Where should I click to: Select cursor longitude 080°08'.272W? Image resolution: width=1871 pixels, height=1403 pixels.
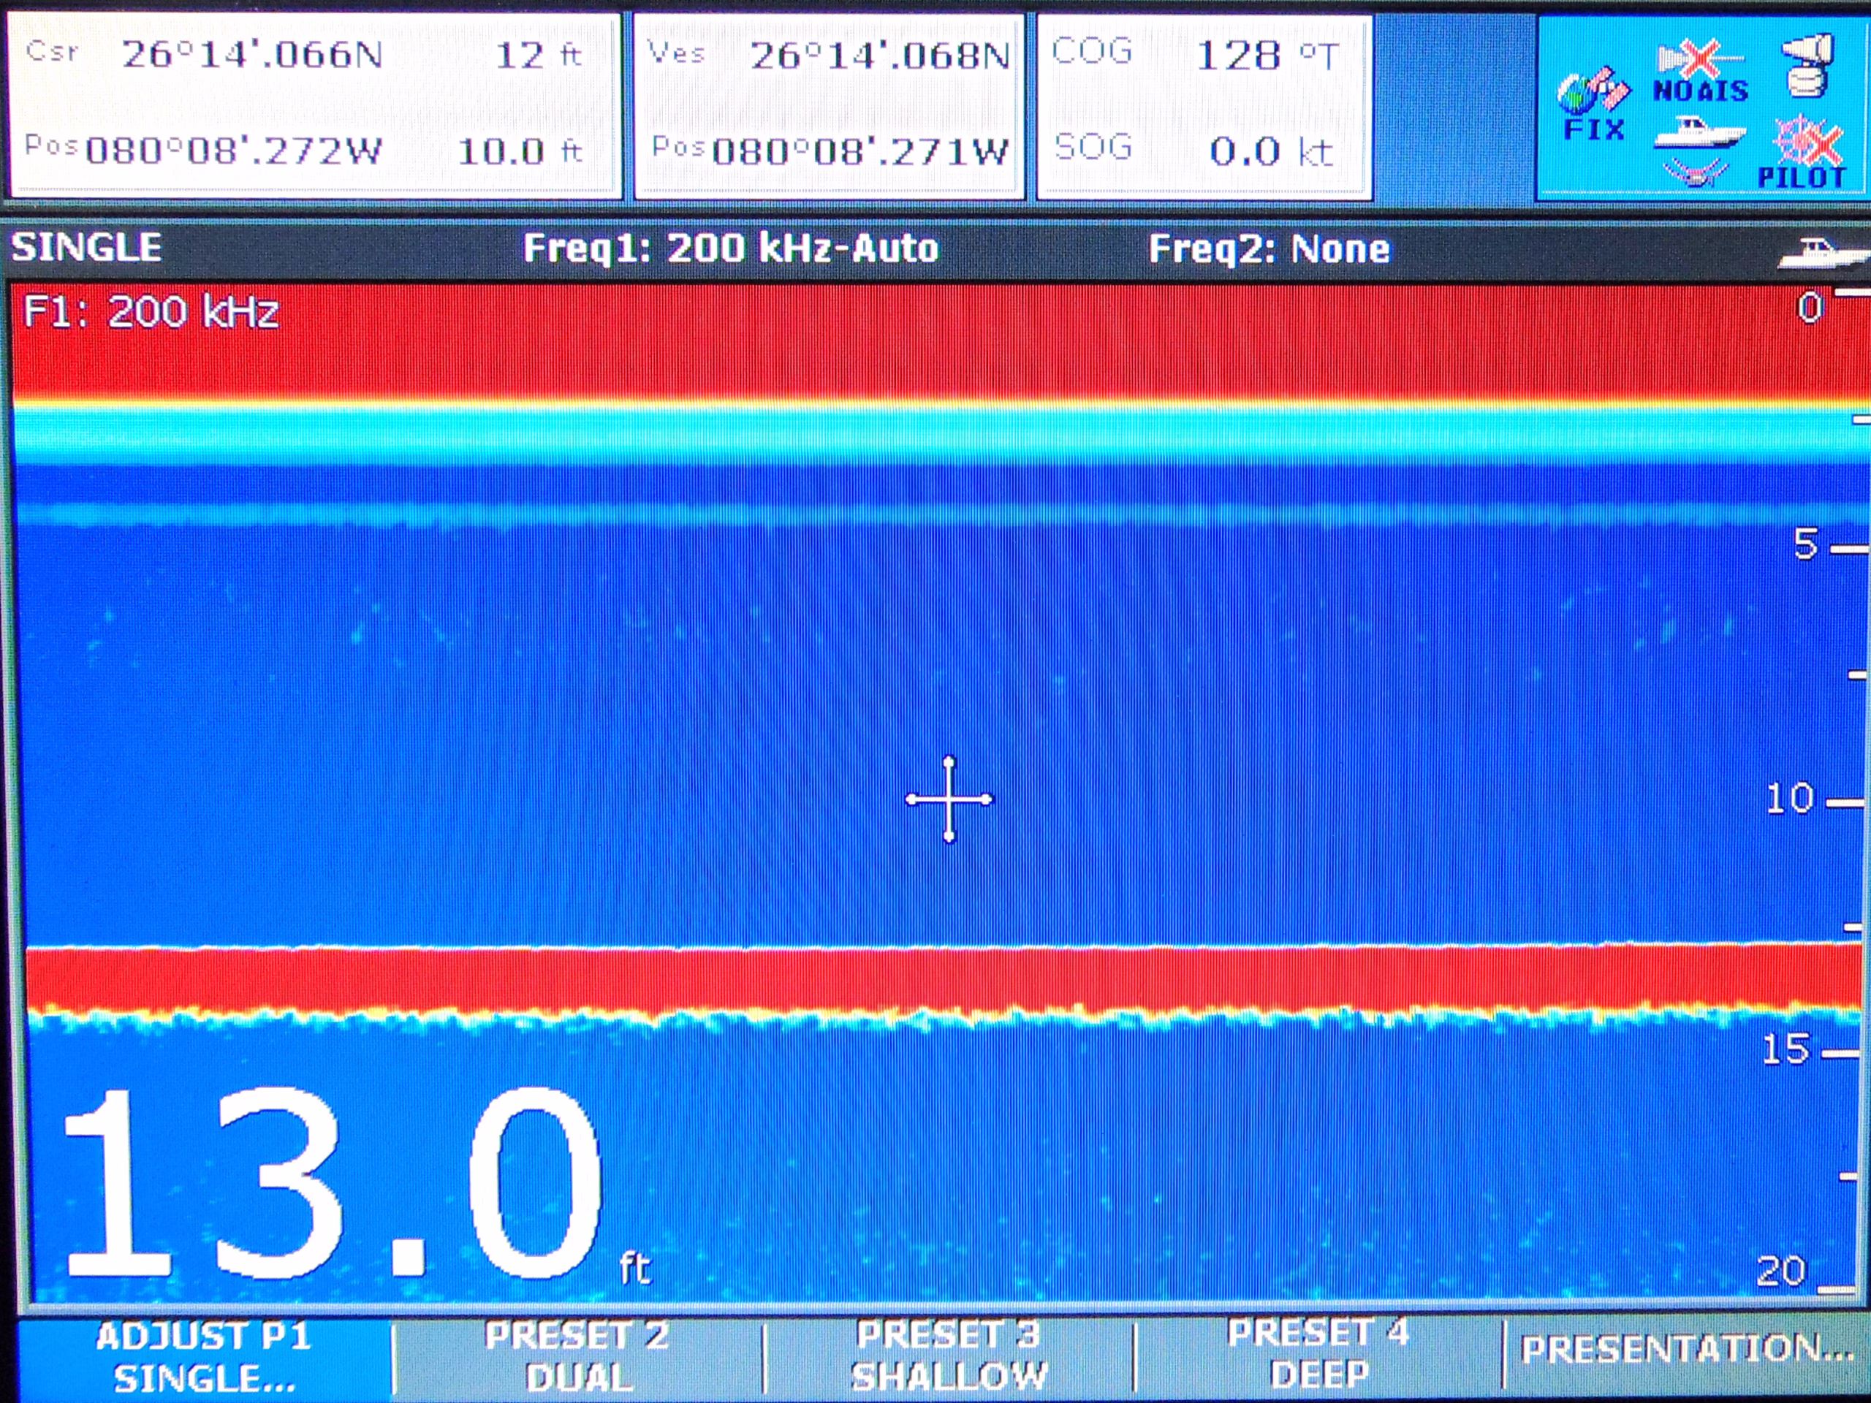235,151
